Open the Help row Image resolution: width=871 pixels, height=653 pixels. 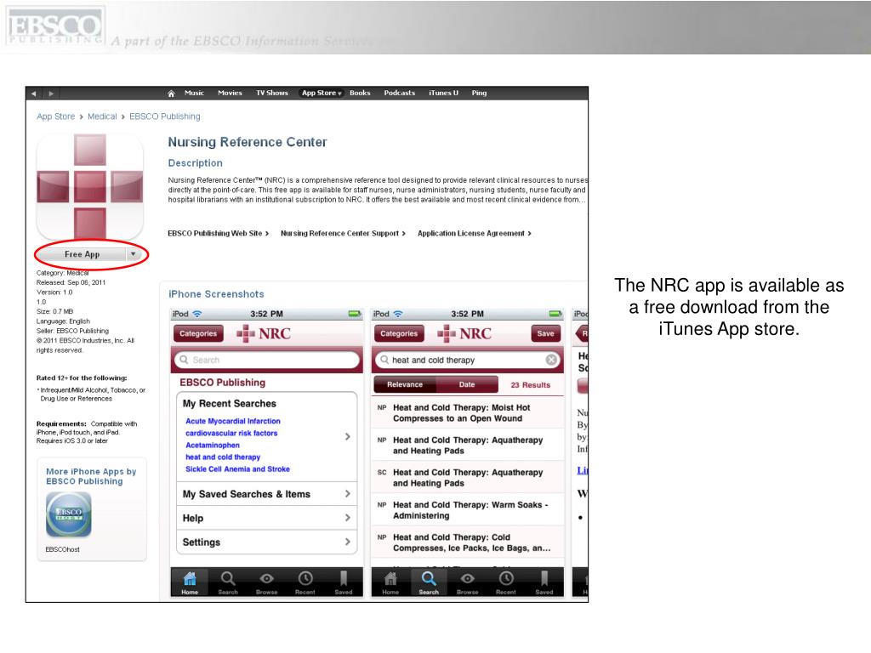point(266,518)
